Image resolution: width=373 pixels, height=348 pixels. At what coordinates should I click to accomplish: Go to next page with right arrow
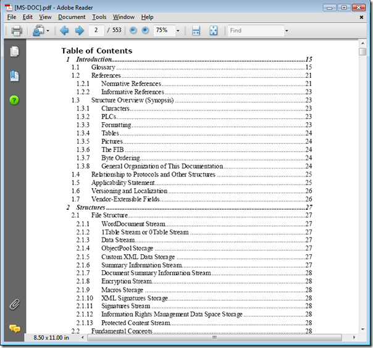[x=79, y=30]
